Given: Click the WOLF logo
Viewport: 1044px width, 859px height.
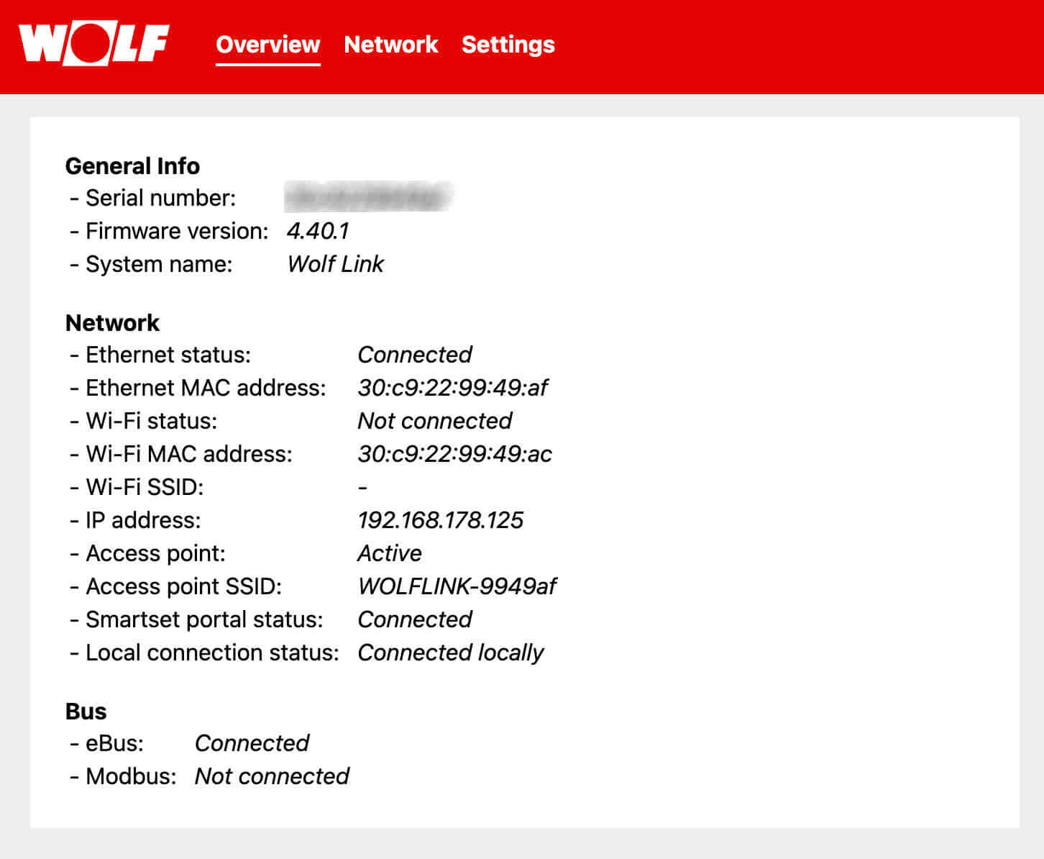Looking at the screenshot, I should pyautogui.click(x=94, y=45).
